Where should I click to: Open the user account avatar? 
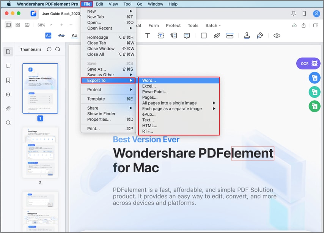pos(316,14)
